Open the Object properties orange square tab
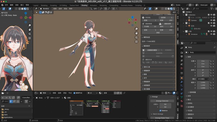The height and width of the screenshot is (122, 217). pos(182,78)
